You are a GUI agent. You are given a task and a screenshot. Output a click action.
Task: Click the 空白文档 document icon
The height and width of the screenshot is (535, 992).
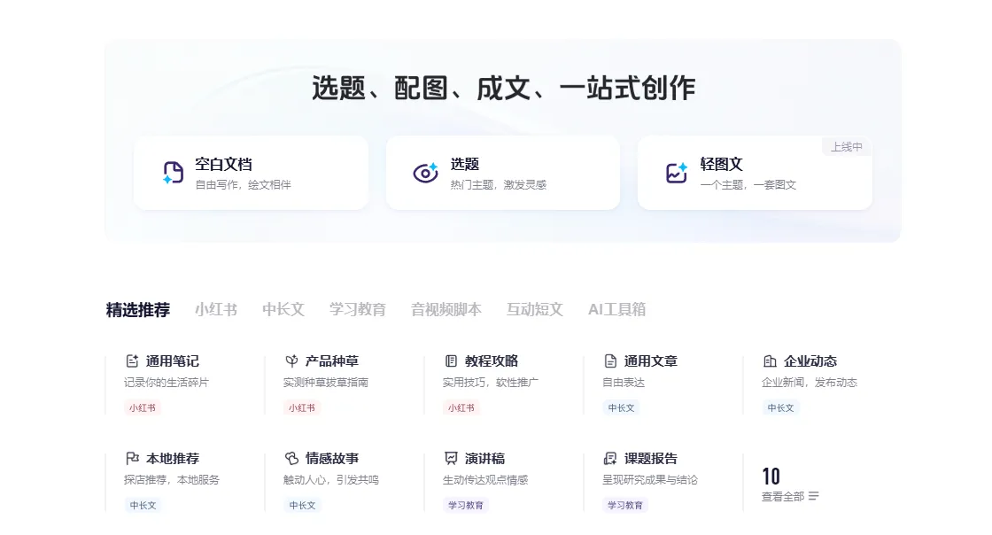click(x=174, y=173)
